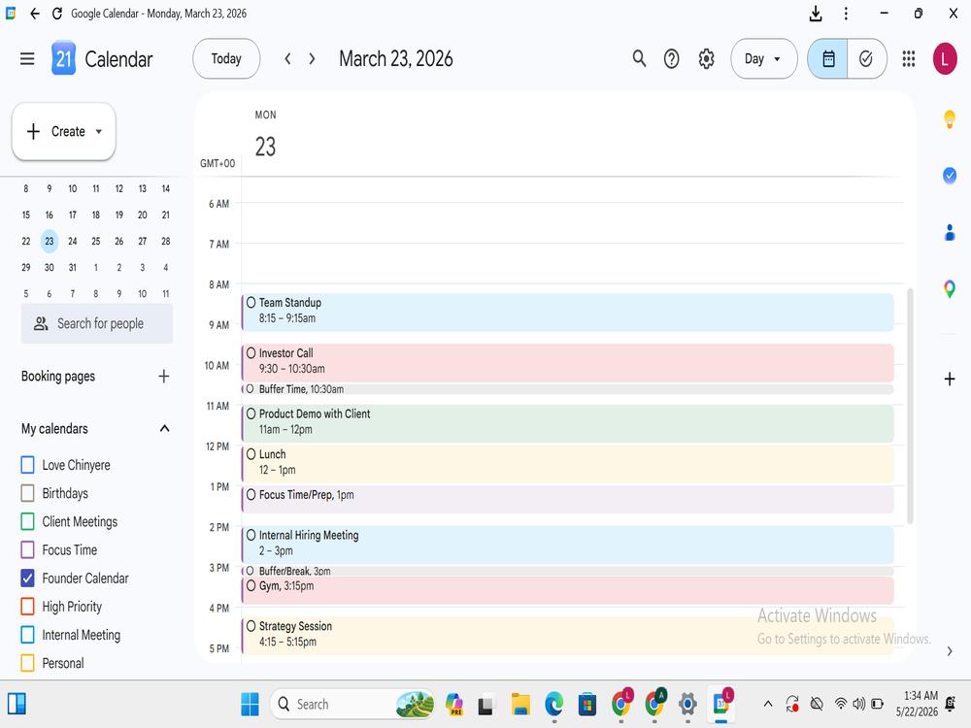This screenshot has height=728, width=971.
Task: Open Microsoft Edge from taskbar
Action: coord(554,704)
